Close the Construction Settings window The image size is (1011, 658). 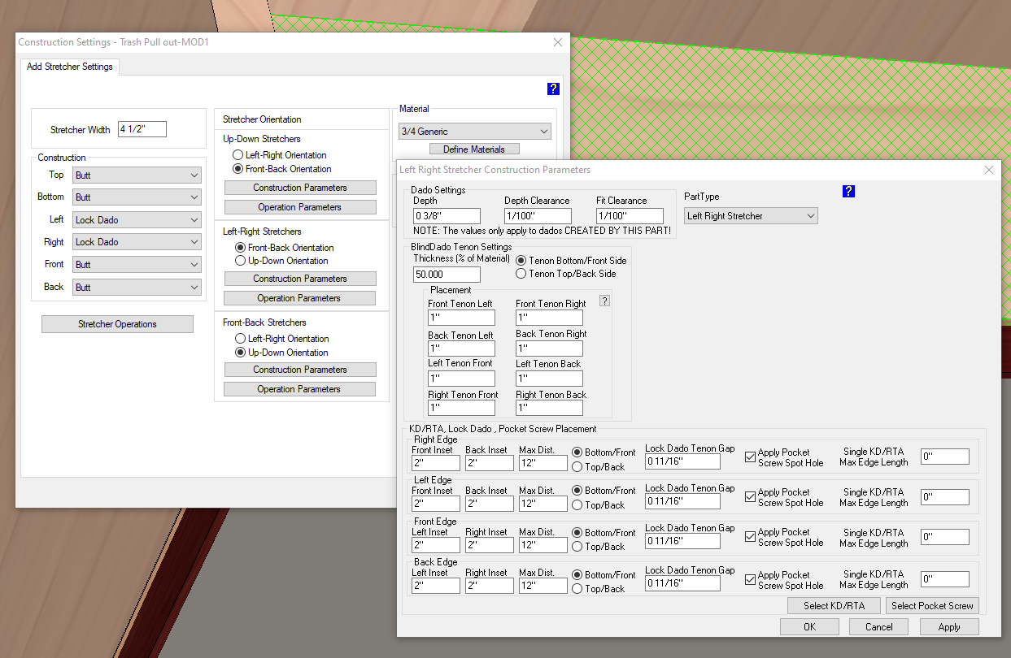pos(558,42)
